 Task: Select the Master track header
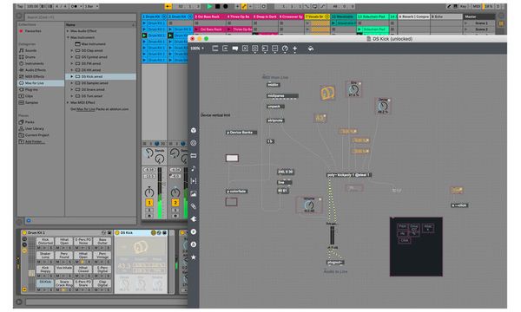coord(479,16)
